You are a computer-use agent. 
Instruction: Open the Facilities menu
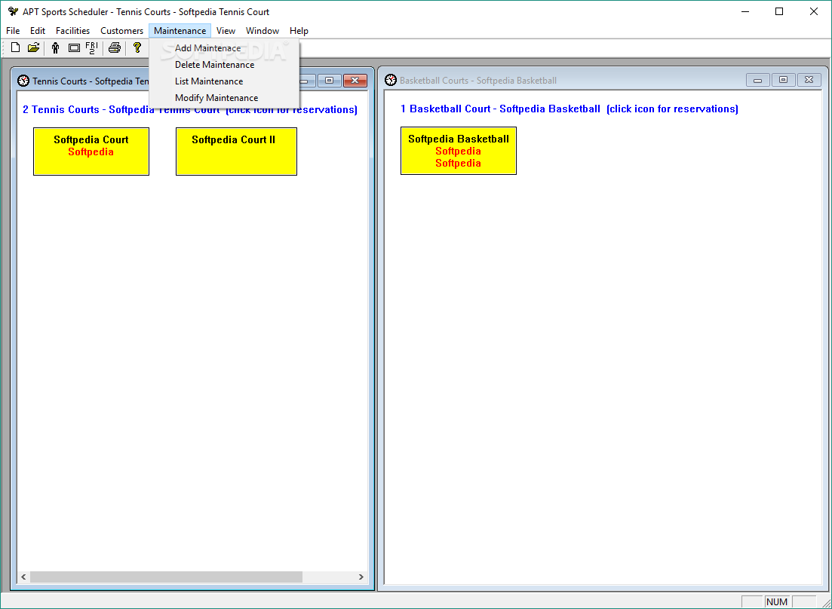pos(72,31)
